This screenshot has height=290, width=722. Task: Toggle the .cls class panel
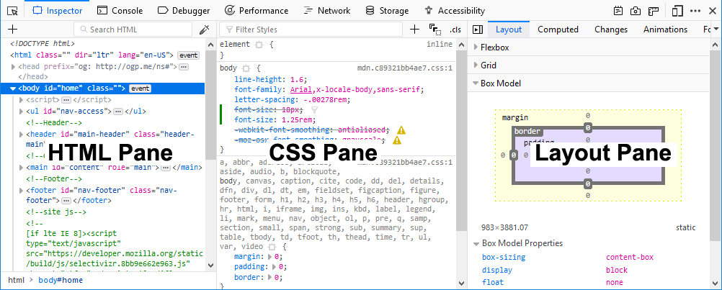455,30
